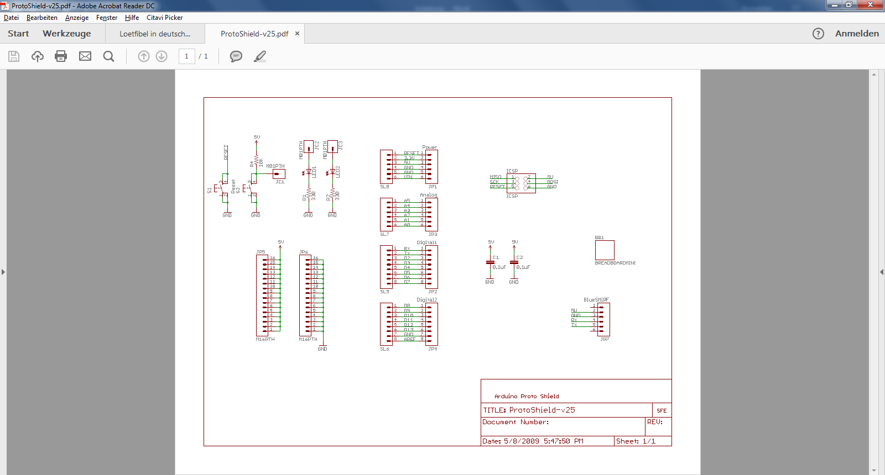Close the ProtoShield-v25.pdf tab
Viewport: 885px width, 475px height.
297,34
